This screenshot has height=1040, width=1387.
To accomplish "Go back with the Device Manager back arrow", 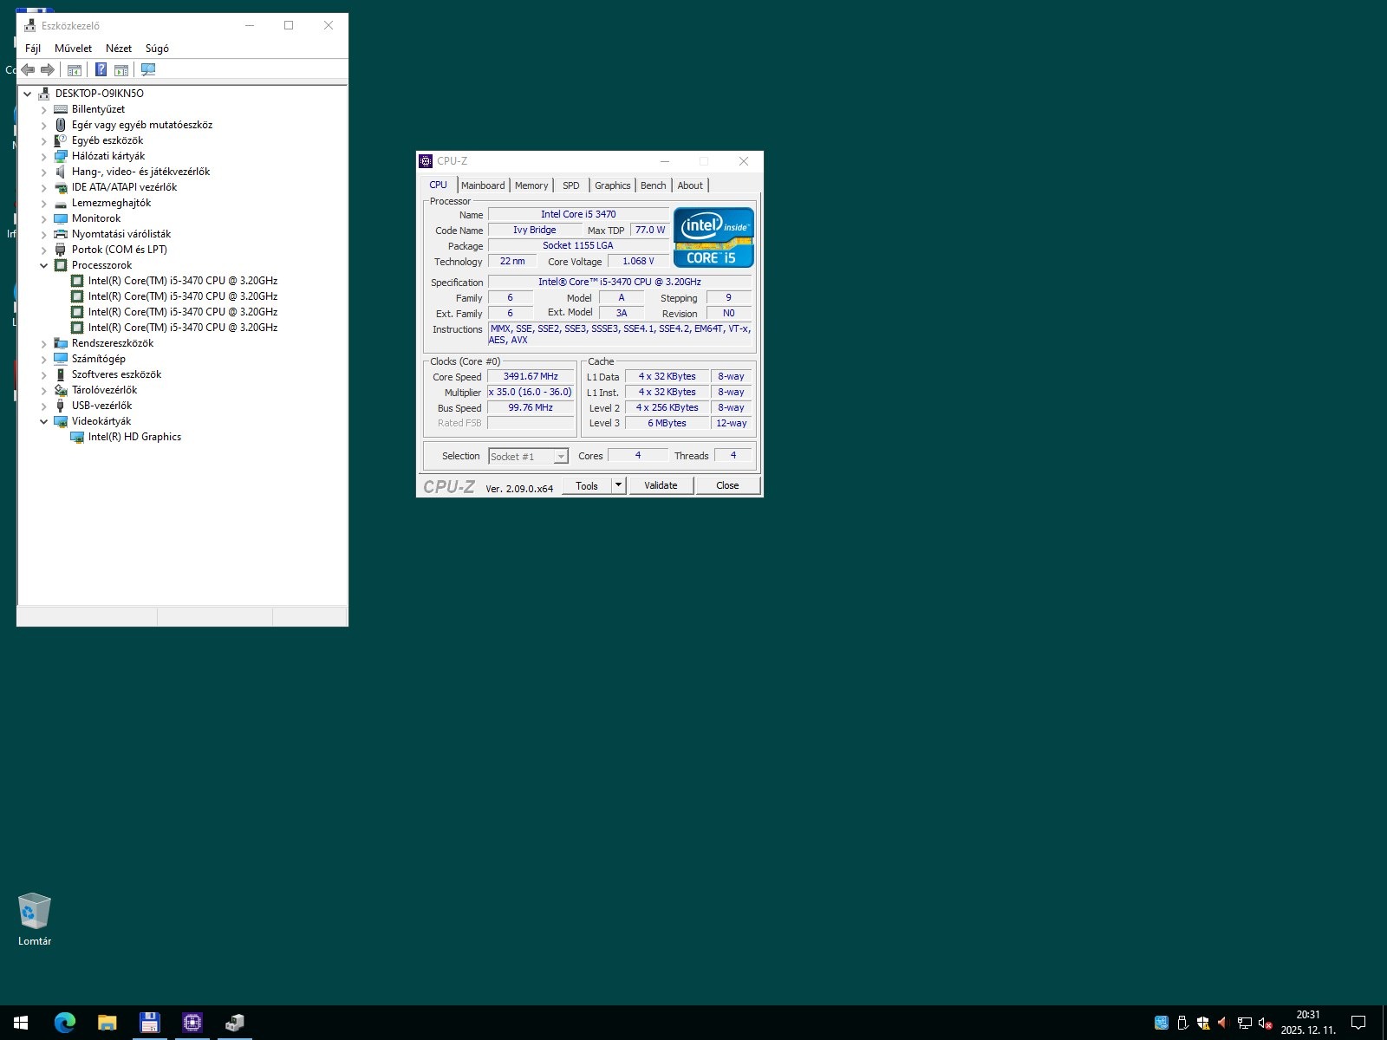I will [28, 69].
